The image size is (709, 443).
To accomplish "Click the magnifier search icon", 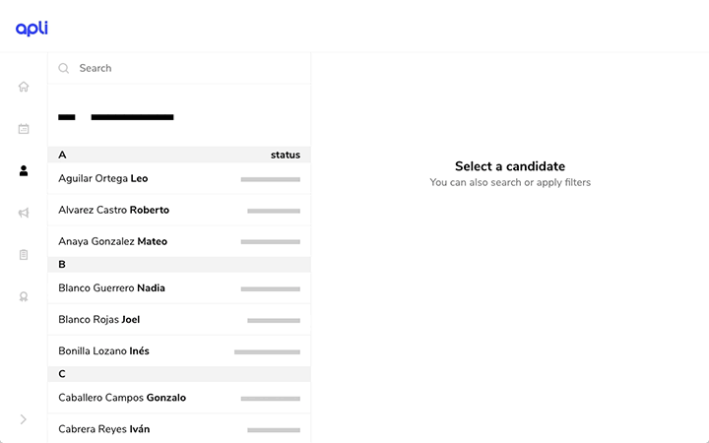I will click(x=63, y=68).
